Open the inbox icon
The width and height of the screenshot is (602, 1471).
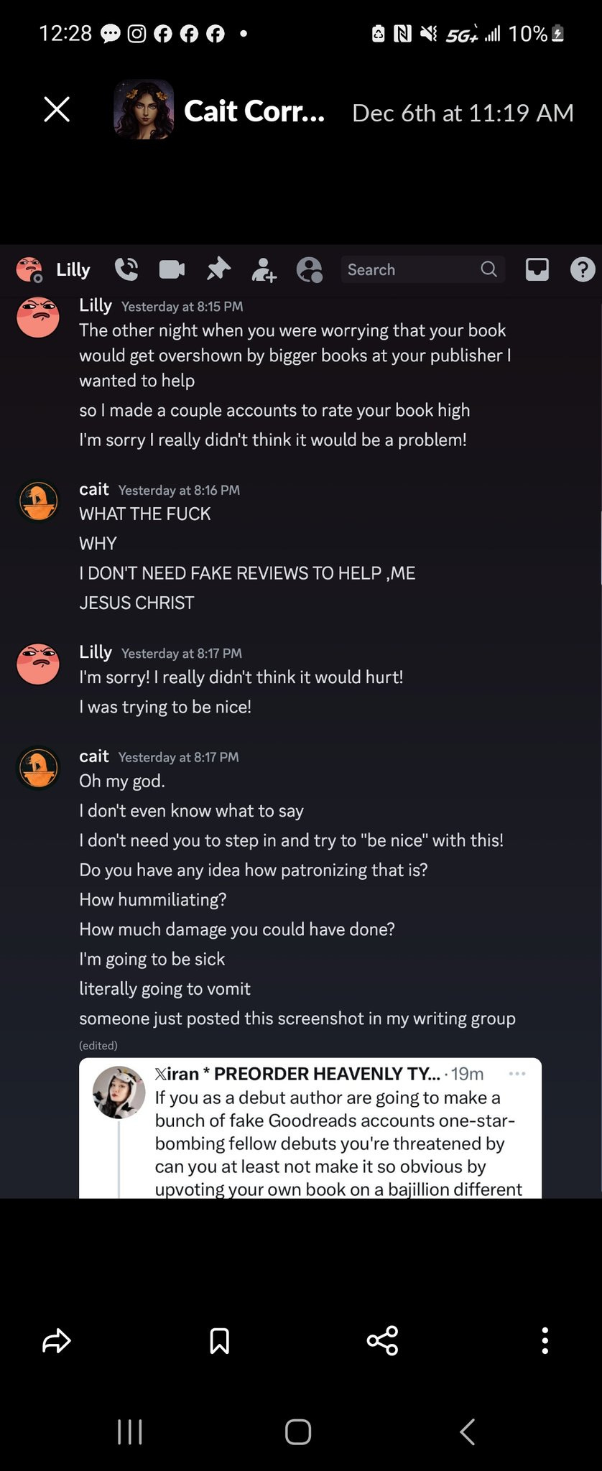click(537, 269)
